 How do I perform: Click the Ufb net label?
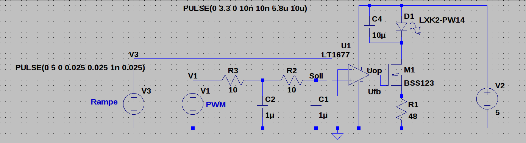click(375, 91)
